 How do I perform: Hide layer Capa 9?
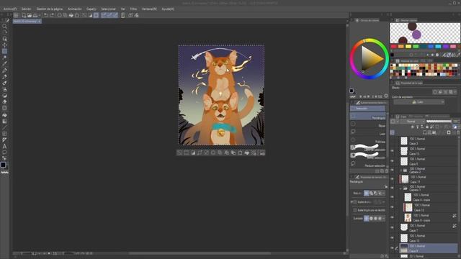[392, 248]
